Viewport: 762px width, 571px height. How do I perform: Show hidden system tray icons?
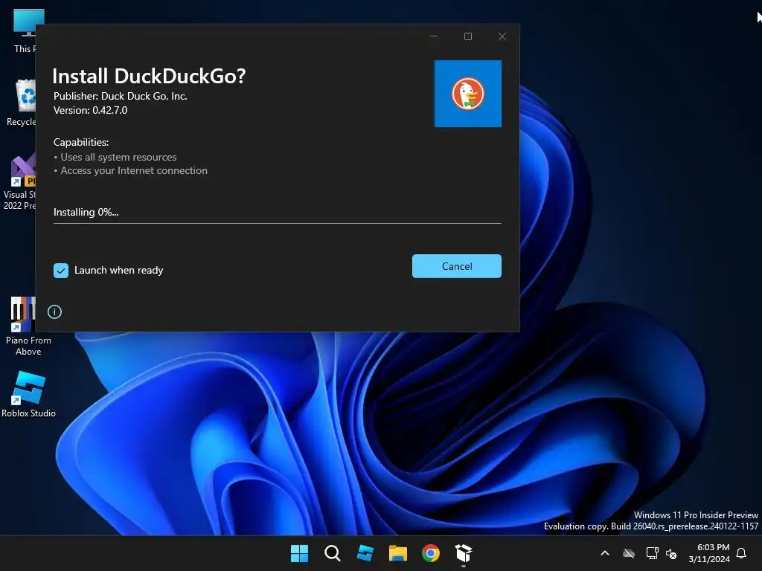point(605,553)
